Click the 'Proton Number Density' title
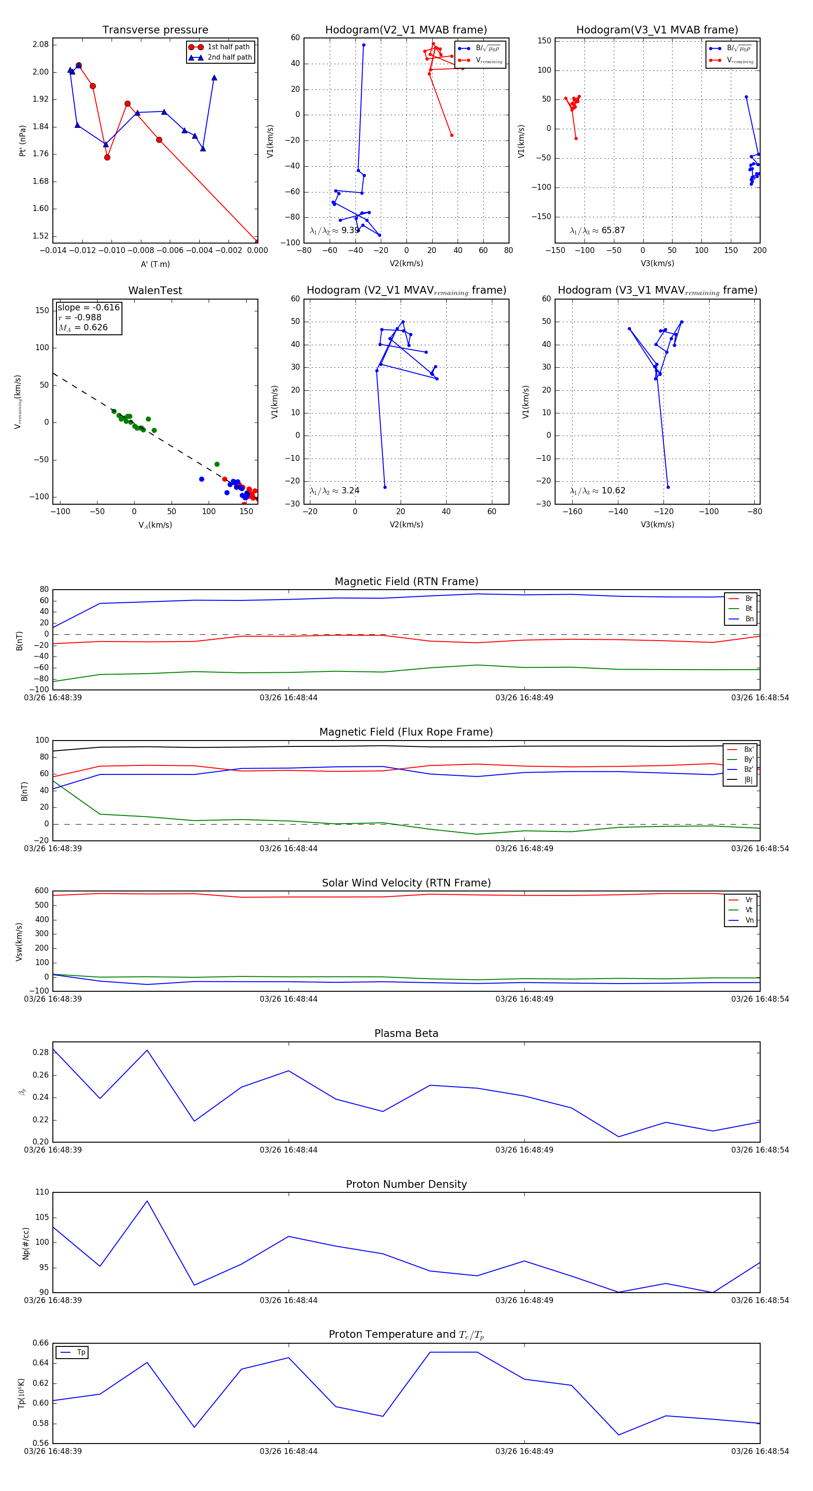The height and width of the screenshot is (1491, 813). click(406, 1184)
